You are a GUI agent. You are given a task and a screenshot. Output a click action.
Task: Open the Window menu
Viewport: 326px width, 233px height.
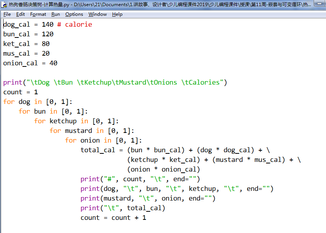point(97,14)
